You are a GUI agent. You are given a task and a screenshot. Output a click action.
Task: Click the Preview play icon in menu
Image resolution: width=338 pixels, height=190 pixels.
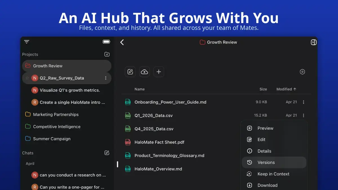(249, 128)
